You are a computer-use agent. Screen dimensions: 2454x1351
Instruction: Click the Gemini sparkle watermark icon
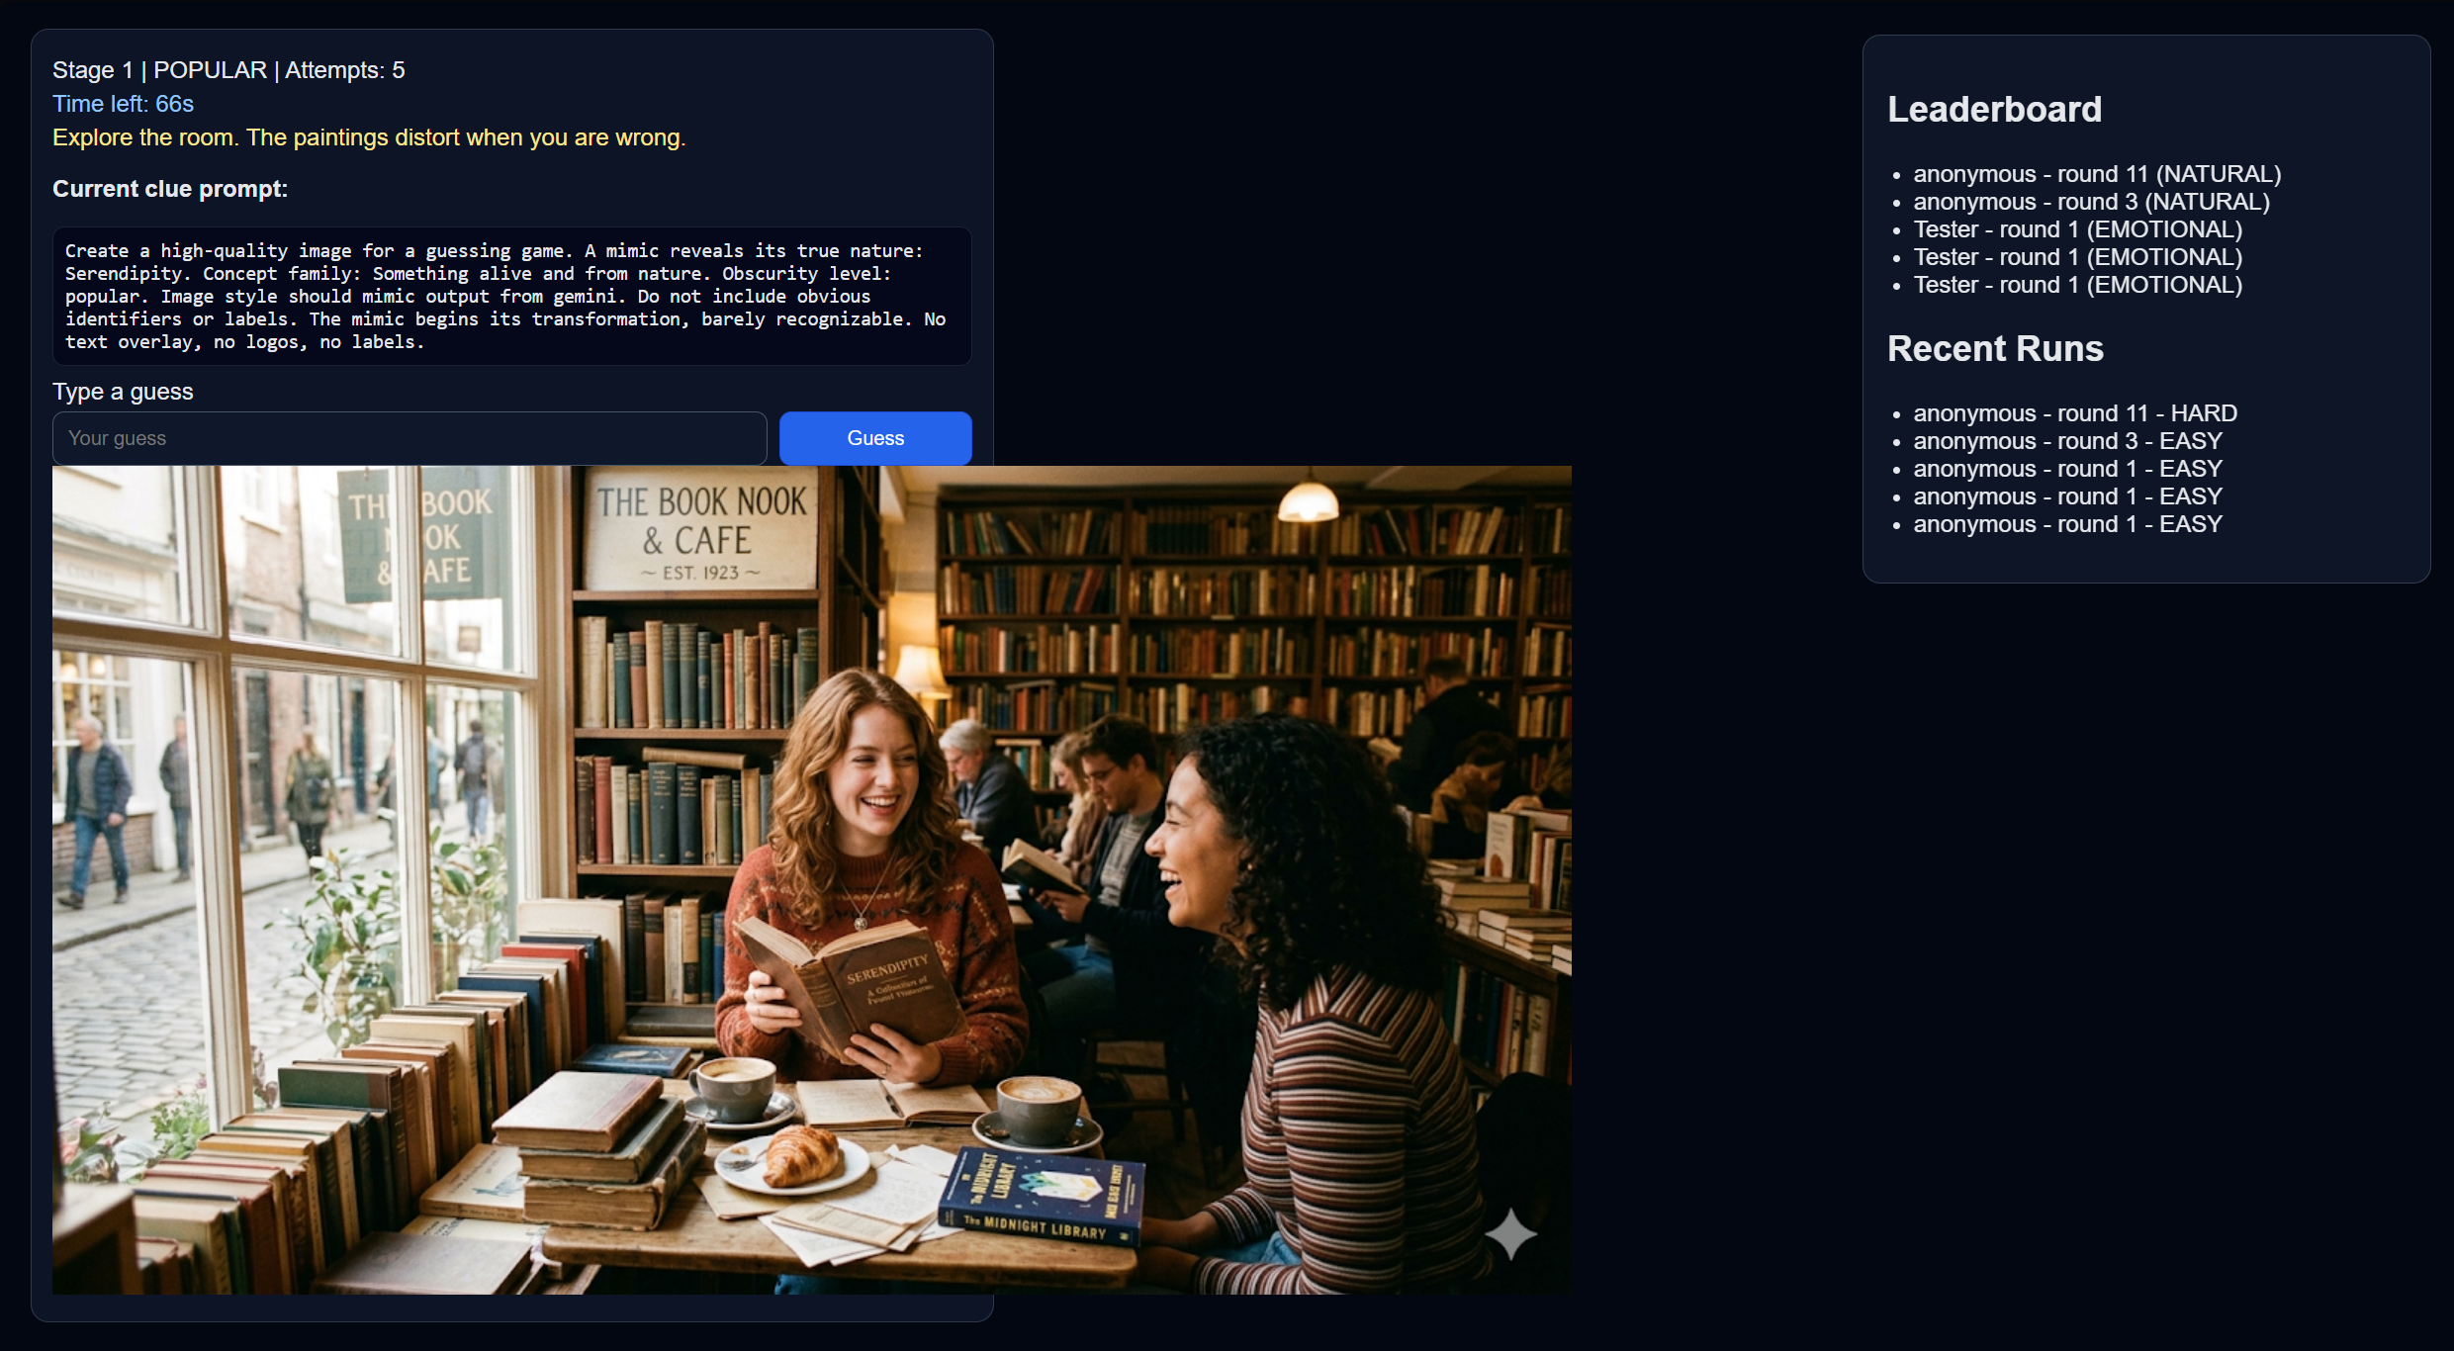coord(1510,1234)
